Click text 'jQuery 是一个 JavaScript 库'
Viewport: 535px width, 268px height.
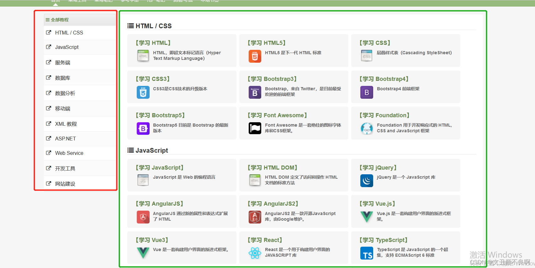[x=406, y=177]
